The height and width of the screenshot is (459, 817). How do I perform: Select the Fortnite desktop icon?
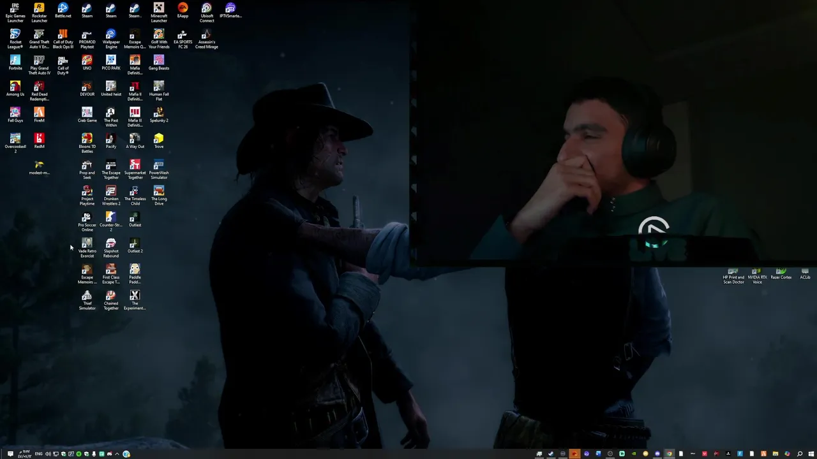click(x=15, y=62)
